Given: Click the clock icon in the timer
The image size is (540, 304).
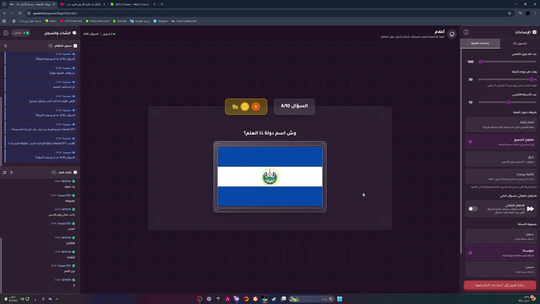Looking at the screenshot, I should tap(245, 107).
